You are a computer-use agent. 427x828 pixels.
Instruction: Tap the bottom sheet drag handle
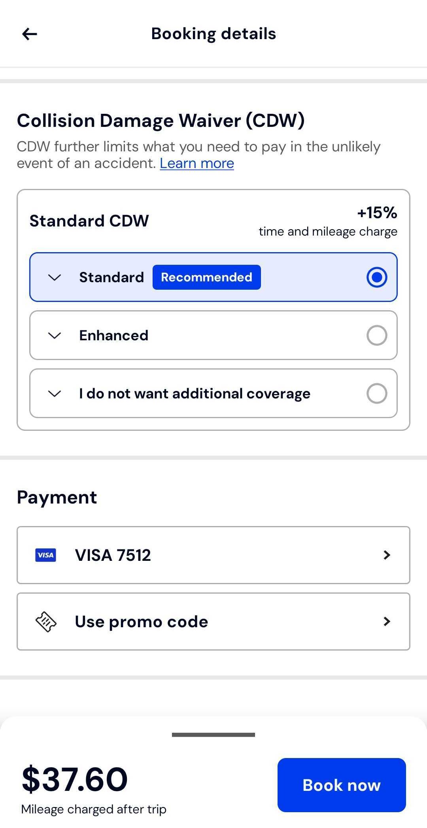213,735
